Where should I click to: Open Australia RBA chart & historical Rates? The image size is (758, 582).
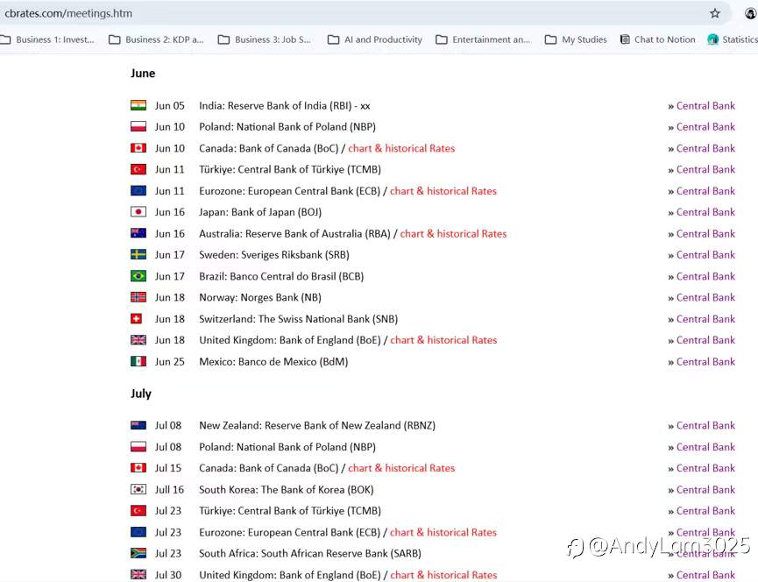click(453, 233)
